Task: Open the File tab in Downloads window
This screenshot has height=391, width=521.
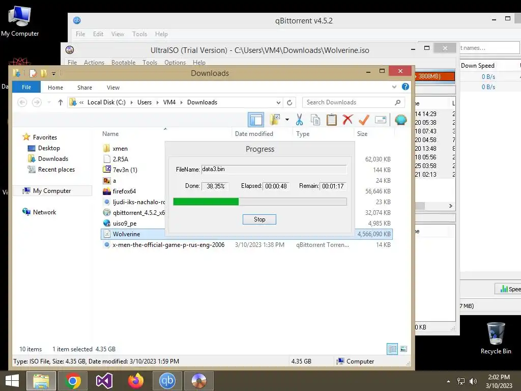Action: click(26, 87)
